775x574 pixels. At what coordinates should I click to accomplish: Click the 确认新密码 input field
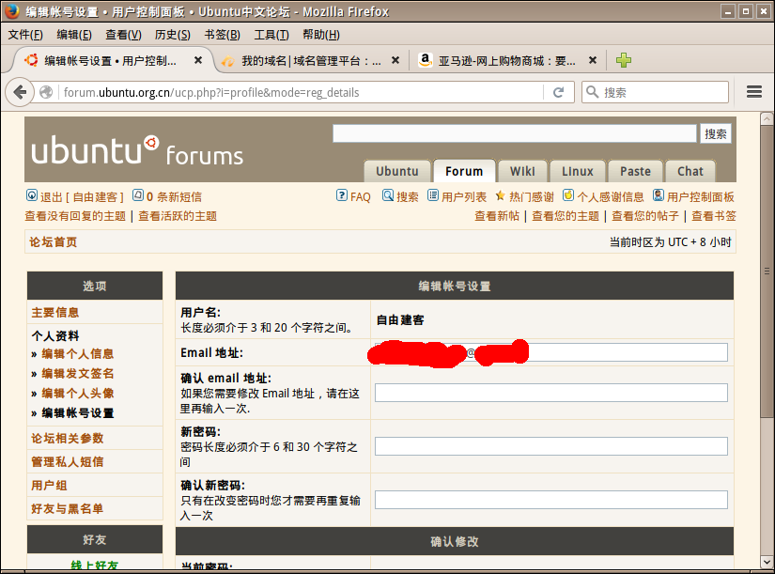coord(551,500)
